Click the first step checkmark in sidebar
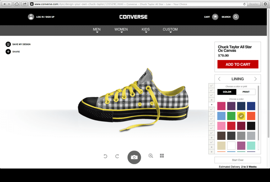 click(212, 86)
